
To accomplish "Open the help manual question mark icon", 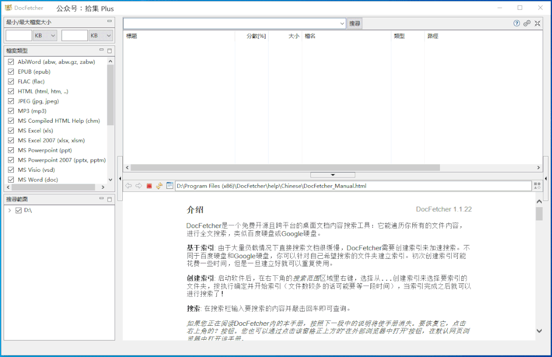I will point(517,23).
